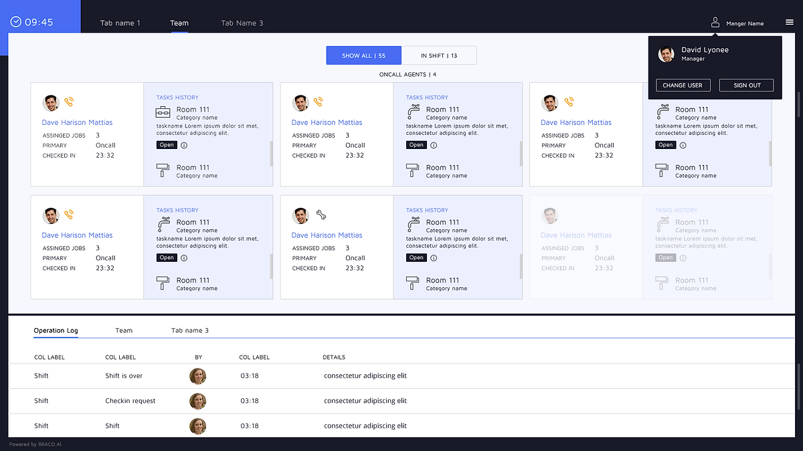Click the orange phone icon in the top-right card
Screen dimensions: 803x451
[569, 102]
